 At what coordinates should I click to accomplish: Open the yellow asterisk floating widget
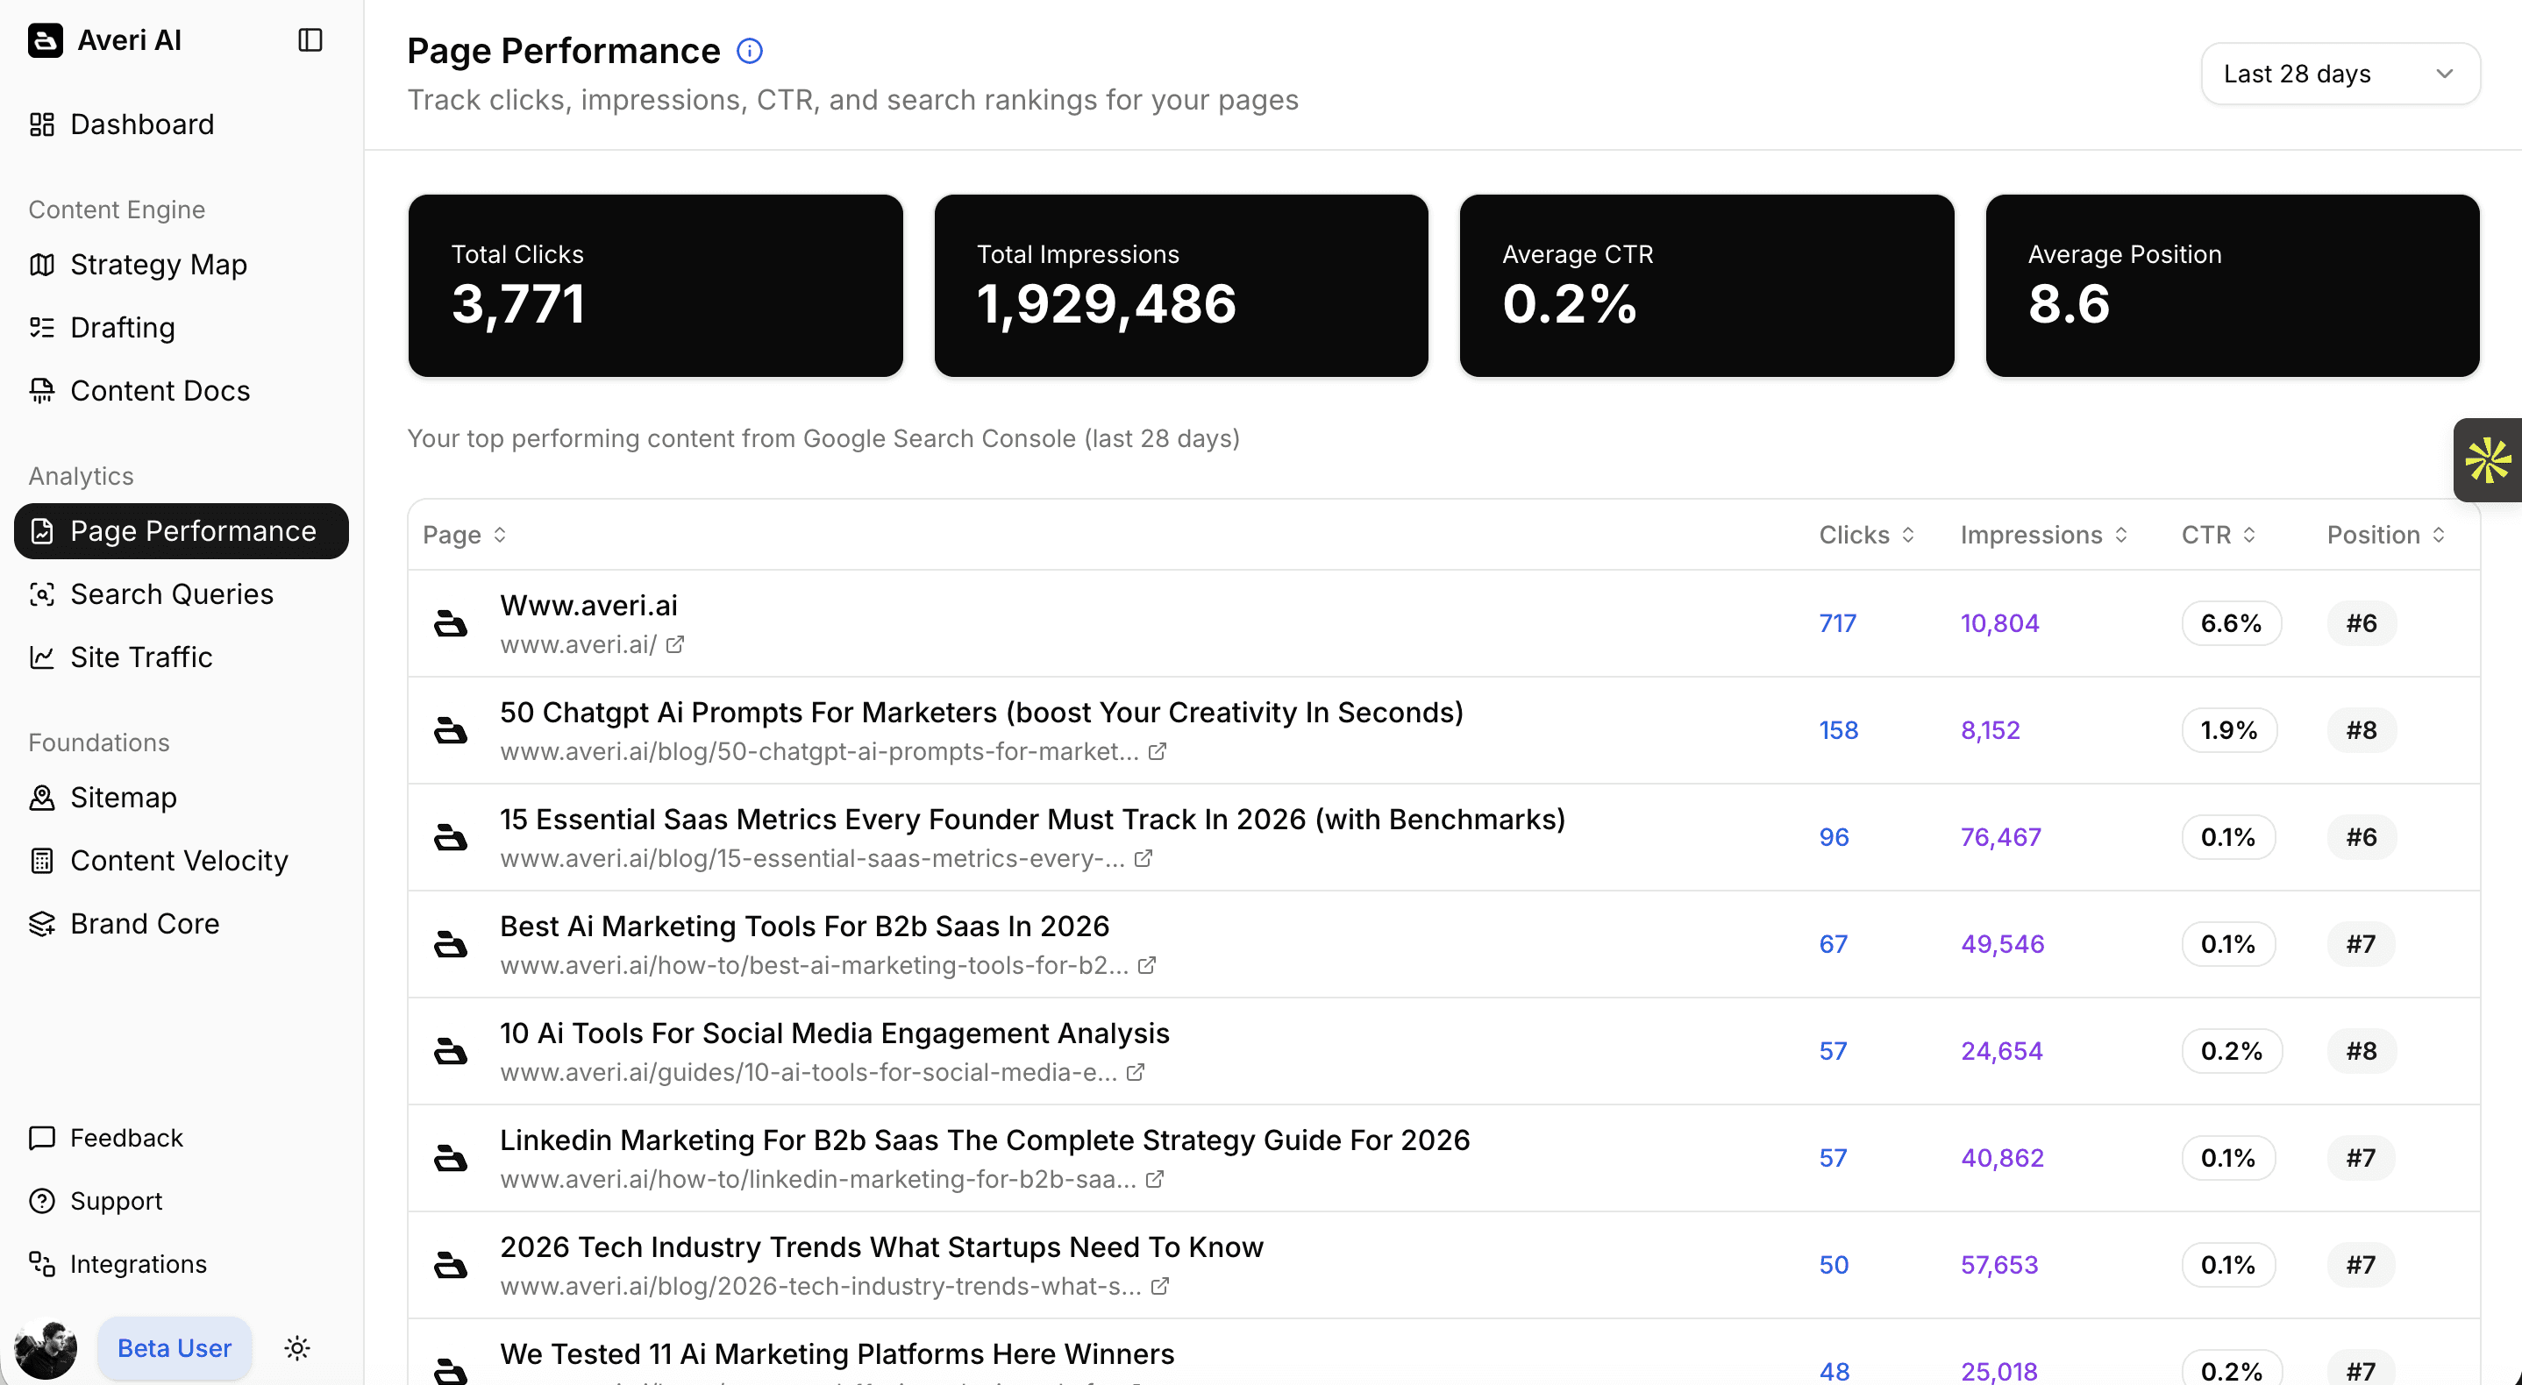coord(2487,460)
